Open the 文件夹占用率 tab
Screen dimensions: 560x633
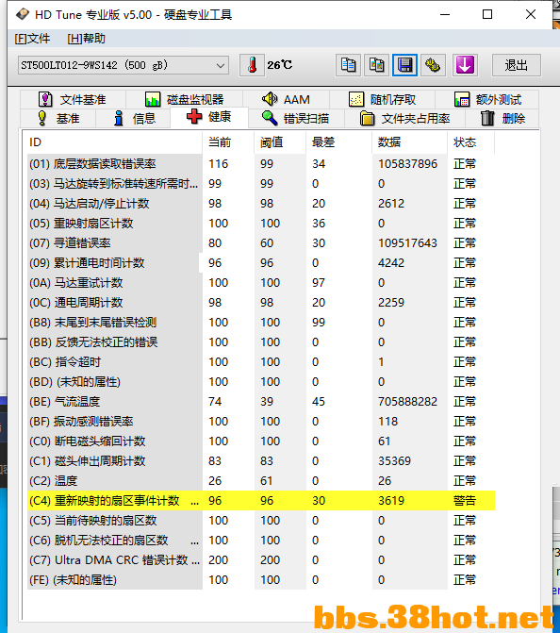(x=404, y=119)
